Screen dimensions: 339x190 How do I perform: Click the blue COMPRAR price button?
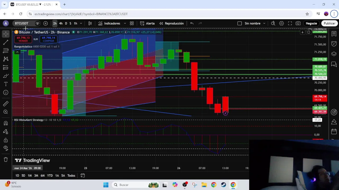coord(48,39)
